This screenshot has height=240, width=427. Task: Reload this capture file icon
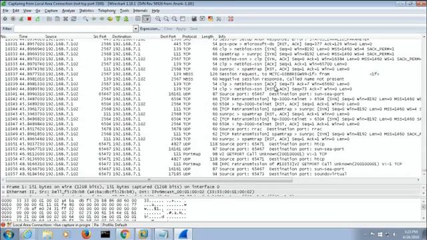pyautogui.click(x=73, y=19)
